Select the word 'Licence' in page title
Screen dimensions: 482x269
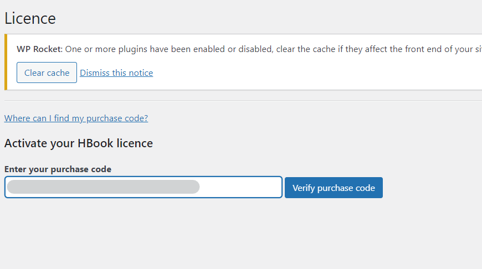(30, 18)
